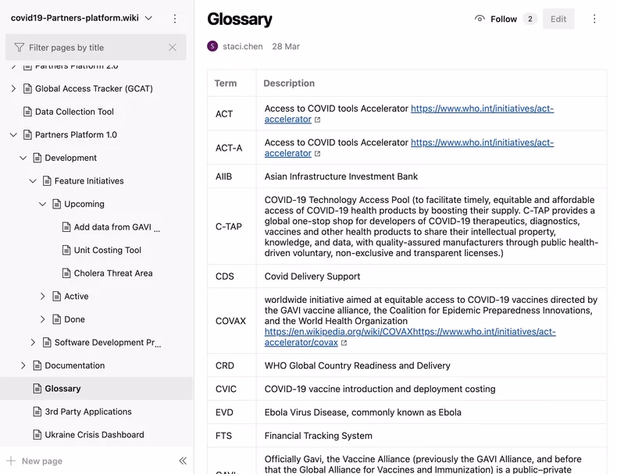Open the Development page
The image size is (617, 474).
pyautogui.click(x=70, y=159)
